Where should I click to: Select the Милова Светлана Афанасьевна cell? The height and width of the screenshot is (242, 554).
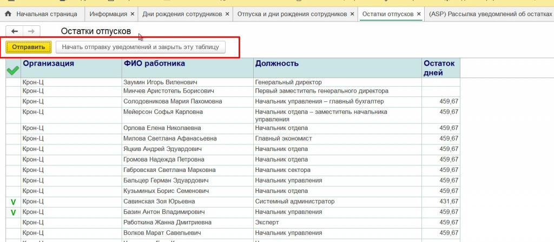pos(188,139)
